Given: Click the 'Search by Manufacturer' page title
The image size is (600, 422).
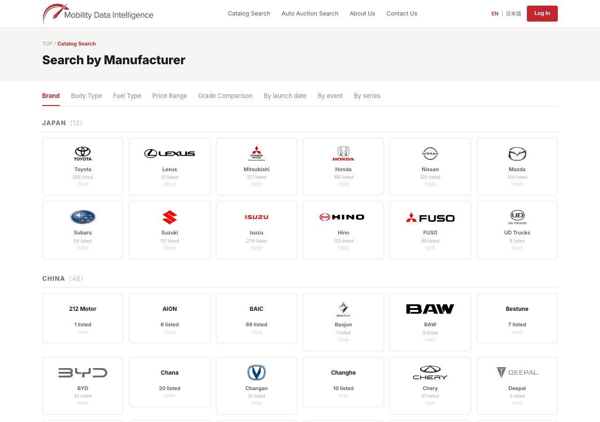Looking at the screenshot, I should pos(114,60).
